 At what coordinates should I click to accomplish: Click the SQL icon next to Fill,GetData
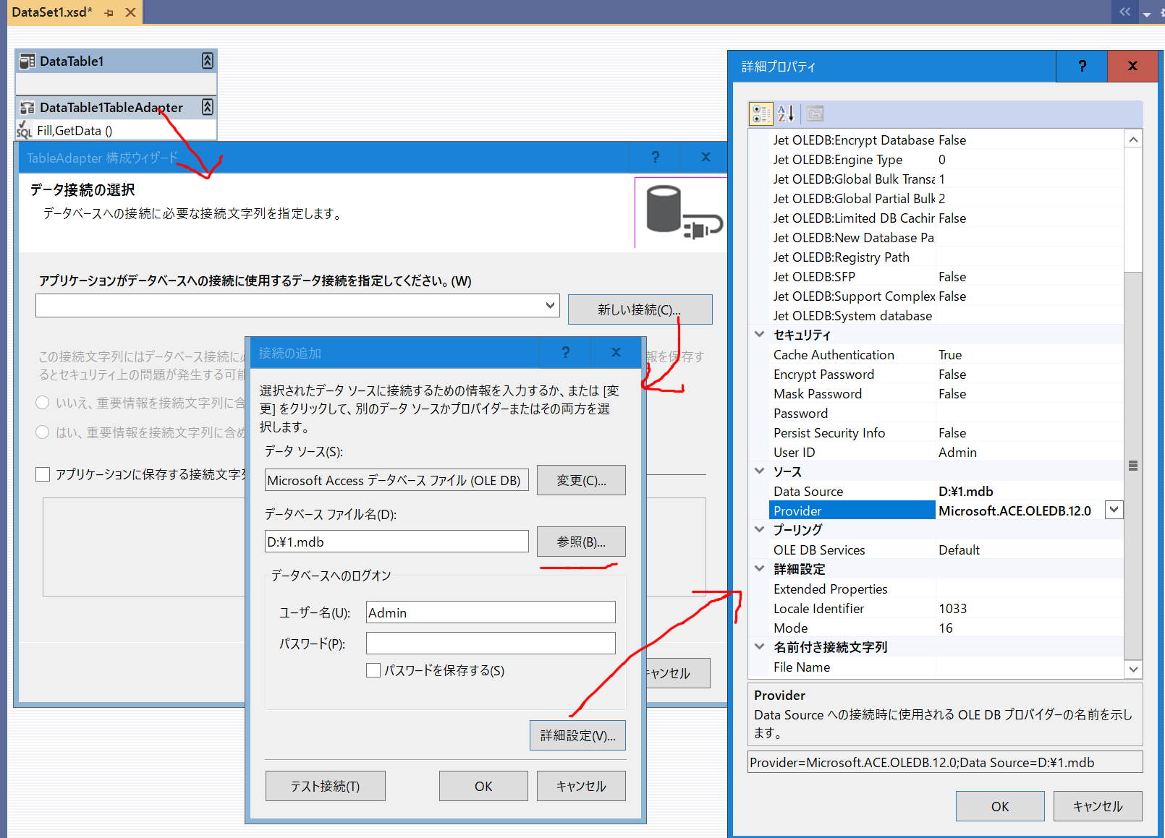coord(23,131)
